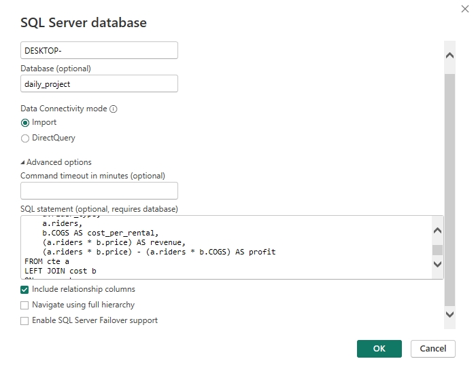Click the line ending 'AS profit'

159,252
